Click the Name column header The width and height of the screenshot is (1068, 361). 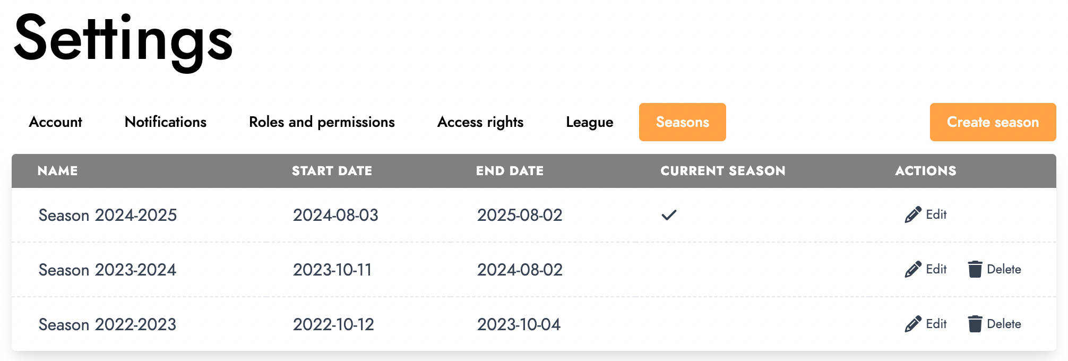pos(58,171)
